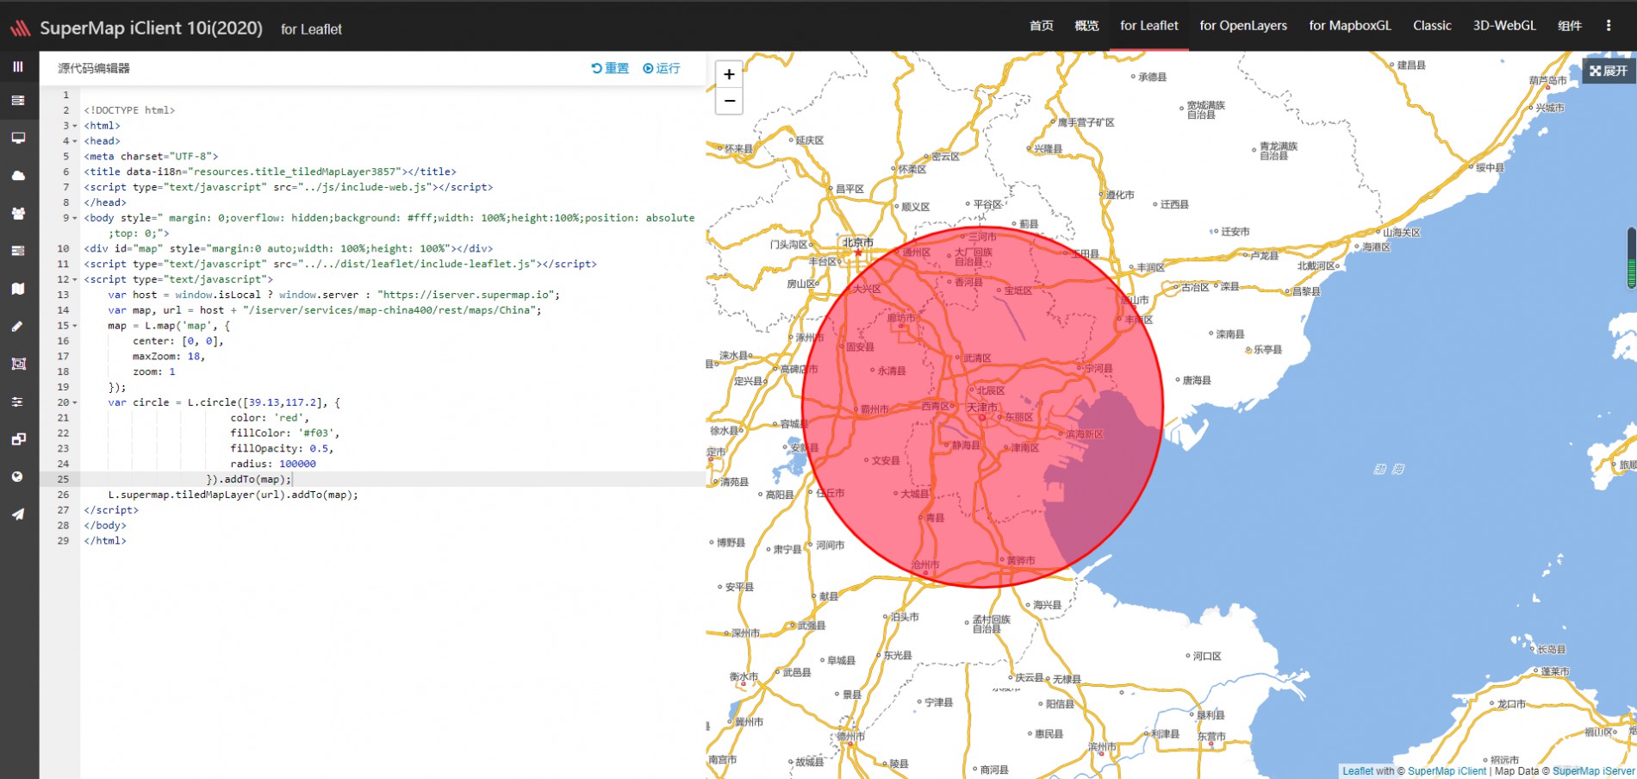
Task: Open the overlapping squares icon in sidebar
Action: pyautogui.click(x=18, y=439)
